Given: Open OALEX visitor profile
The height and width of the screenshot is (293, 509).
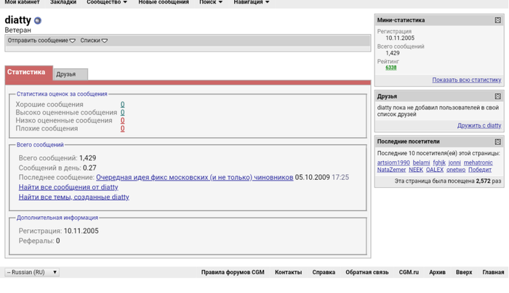Looking at the screenshot, I should tap(434, 170).
